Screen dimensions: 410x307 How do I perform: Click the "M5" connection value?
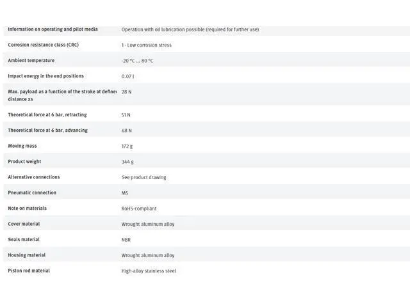(125, 193)
